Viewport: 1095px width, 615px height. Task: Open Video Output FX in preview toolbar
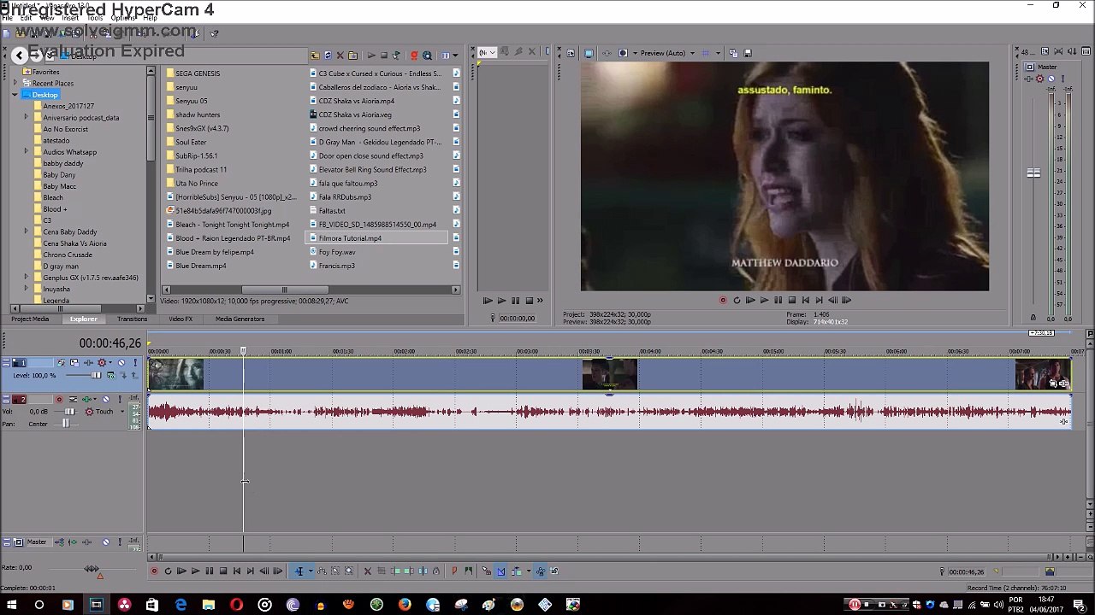click(x=607, y=53)
